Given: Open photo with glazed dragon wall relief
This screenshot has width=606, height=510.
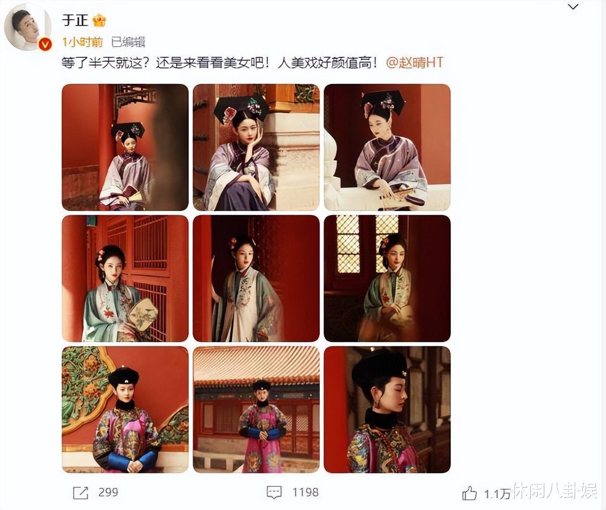Looking at the screenshot, I should (125, 410).
